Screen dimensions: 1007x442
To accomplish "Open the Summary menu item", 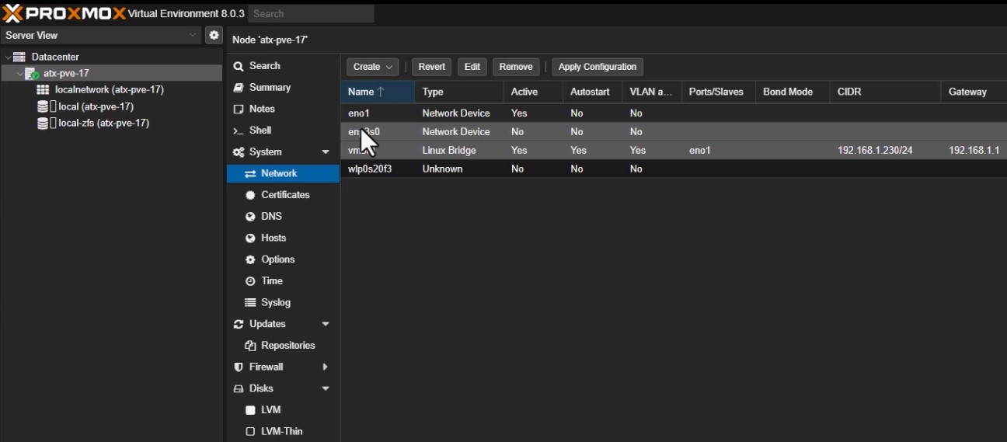I will [x=270, y=88].
